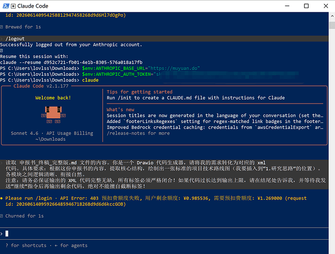Click 'Sonnet 4.6 · API Usage Billing' text
Screen dimensions: 335x254
point(52,133)
